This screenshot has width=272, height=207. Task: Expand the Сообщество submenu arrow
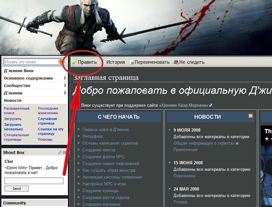[x=65, y=85]
